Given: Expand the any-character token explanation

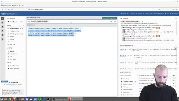Looking at the screenshot, I should tap(121, 24).
